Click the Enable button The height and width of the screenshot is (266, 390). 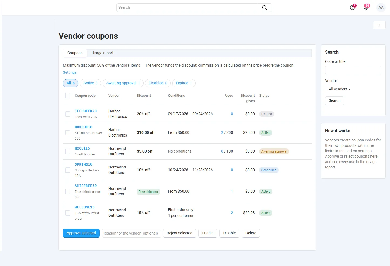pyautogui.click(x=208, y=233)
